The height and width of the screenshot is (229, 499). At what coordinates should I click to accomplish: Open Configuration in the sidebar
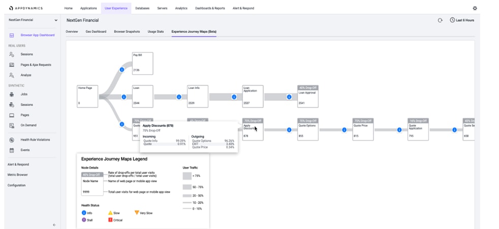17,185
